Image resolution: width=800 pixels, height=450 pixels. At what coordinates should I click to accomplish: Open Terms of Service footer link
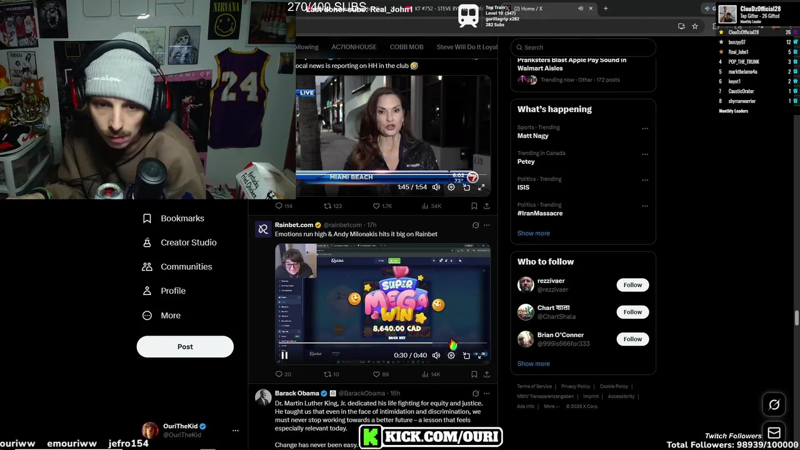(x=534, y=386)
